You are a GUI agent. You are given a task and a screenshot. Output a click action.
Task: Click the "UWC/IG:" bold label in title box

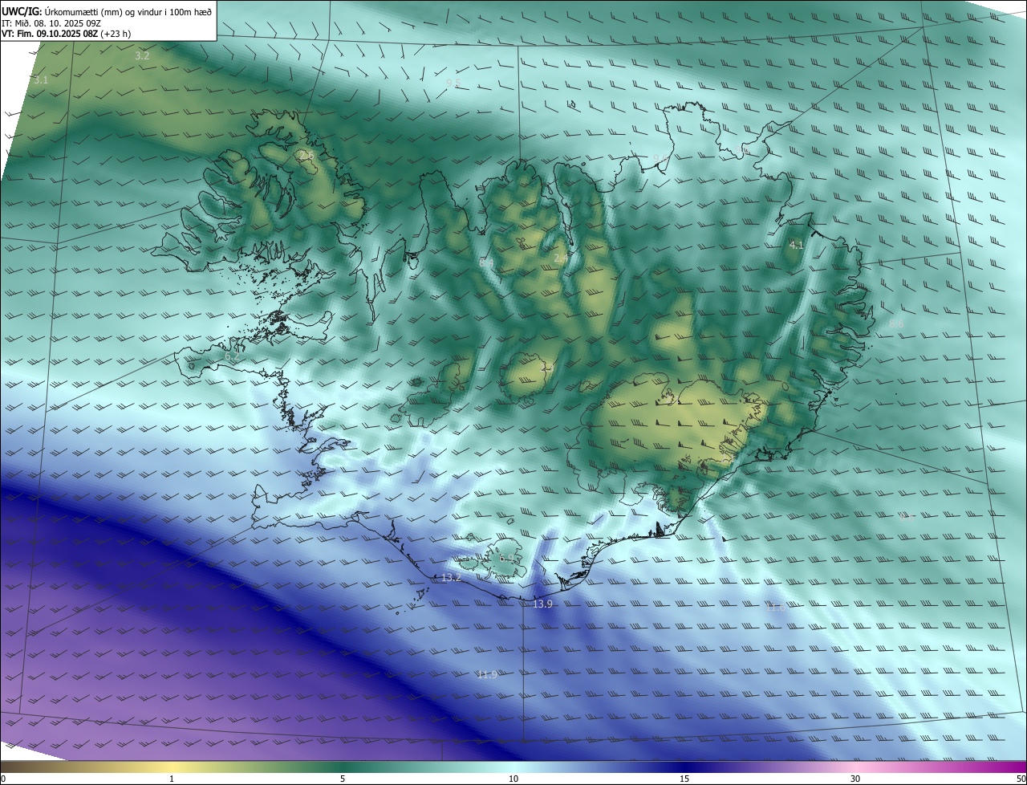pyautogui.click(x=22, y=11)
